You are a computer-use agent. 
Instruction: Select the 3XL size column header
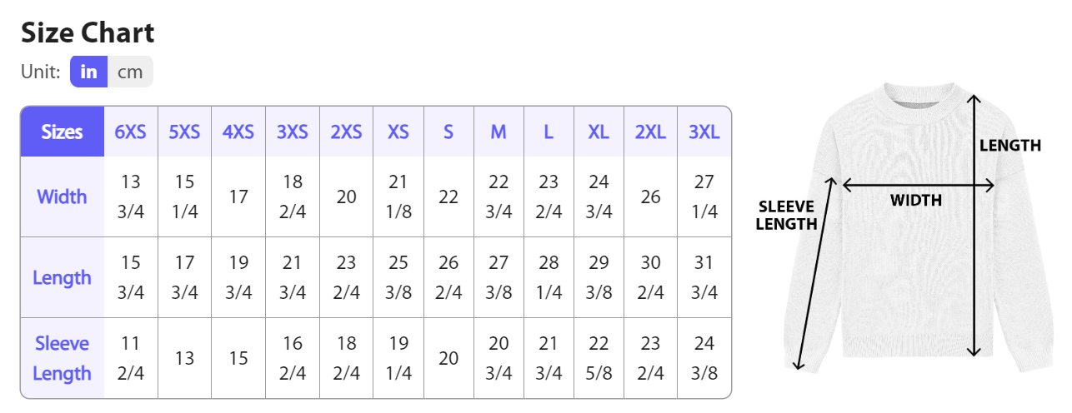pos(704,132)
